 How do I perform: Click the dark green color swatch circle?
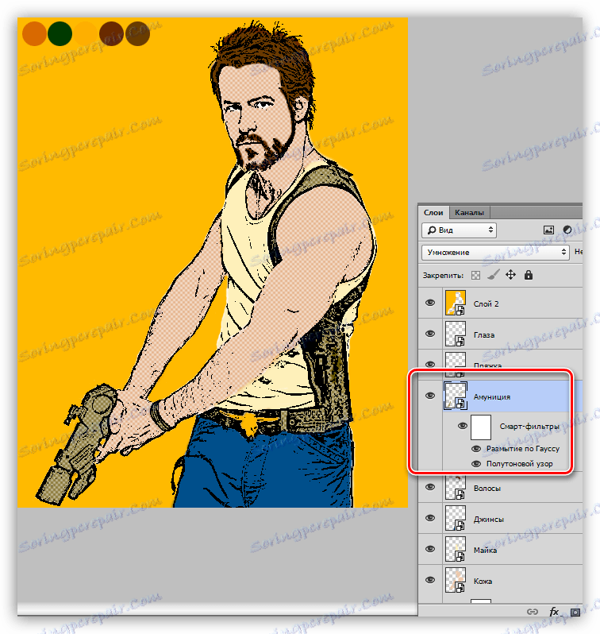point(60,34)
